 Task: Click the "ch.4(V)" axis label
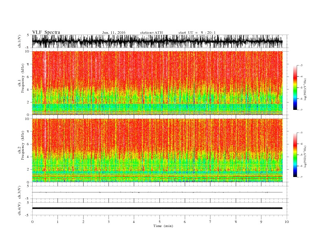[20, 209]
